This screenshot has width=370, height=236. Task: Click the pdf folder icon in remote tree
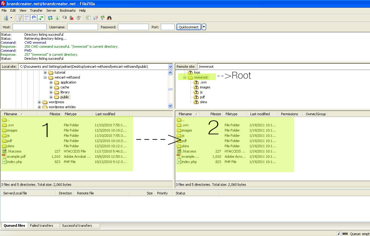coord(196,97)
